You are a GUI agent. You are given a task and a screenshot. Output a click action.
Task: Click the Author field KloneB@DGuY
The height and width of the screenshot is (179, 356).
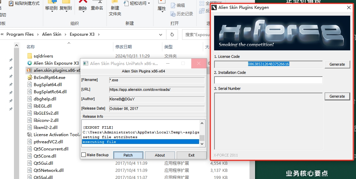point(157,99)
